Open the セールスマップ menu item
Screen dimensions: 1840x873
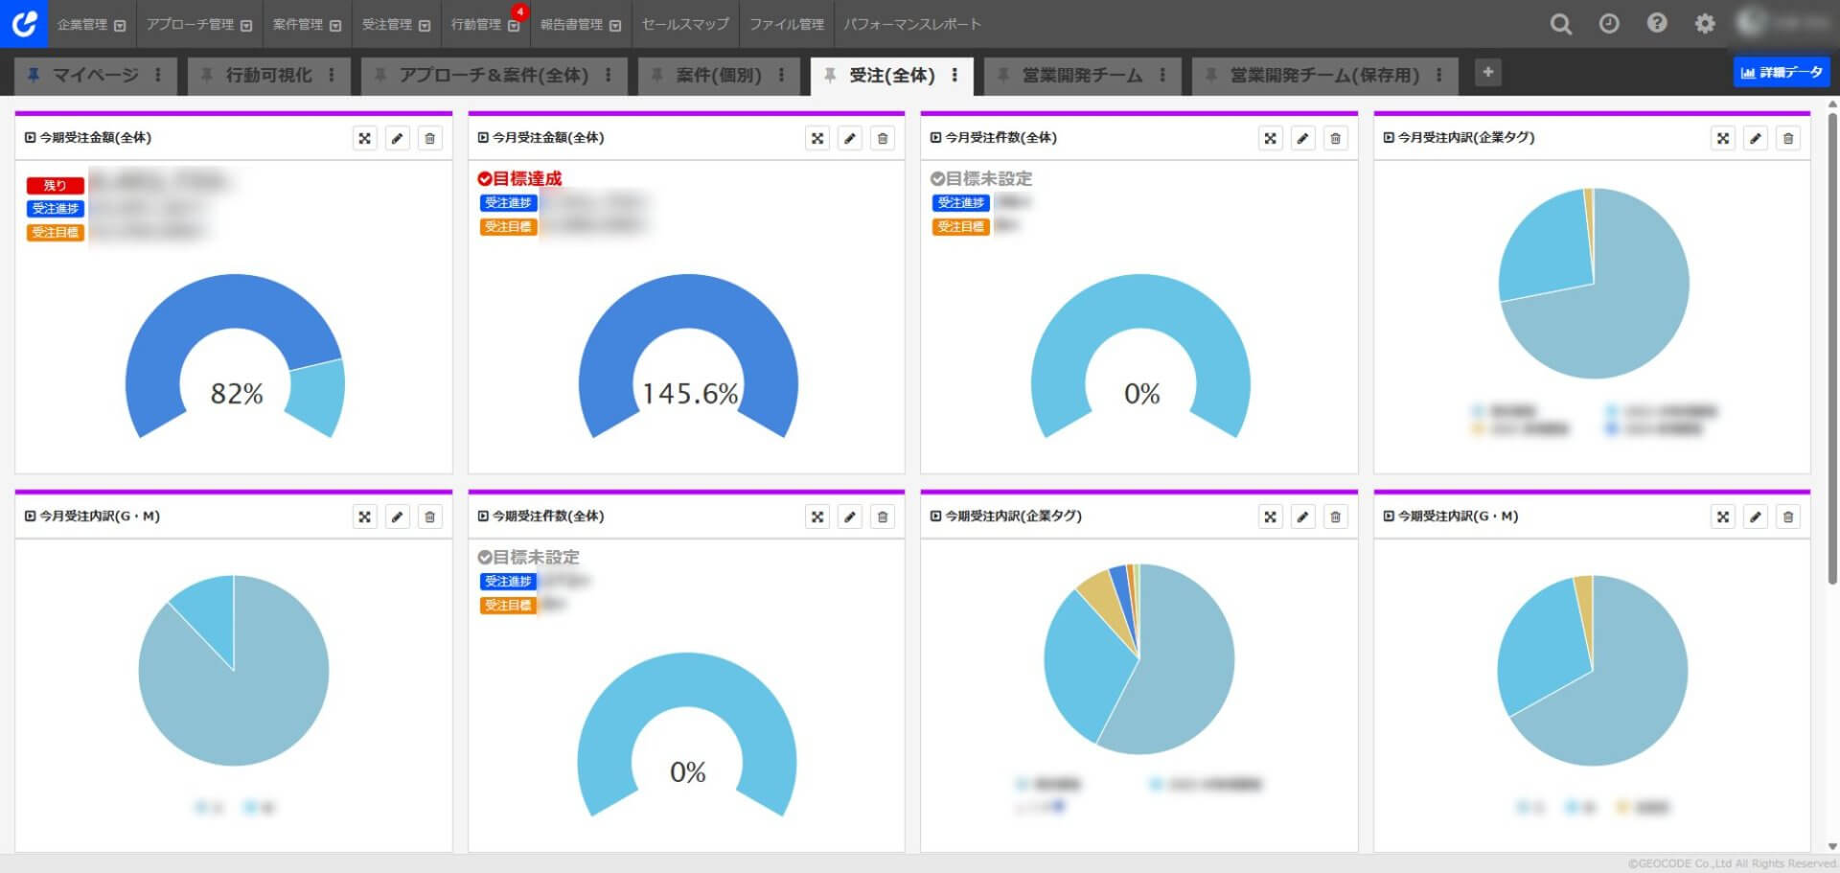[685, 25]
